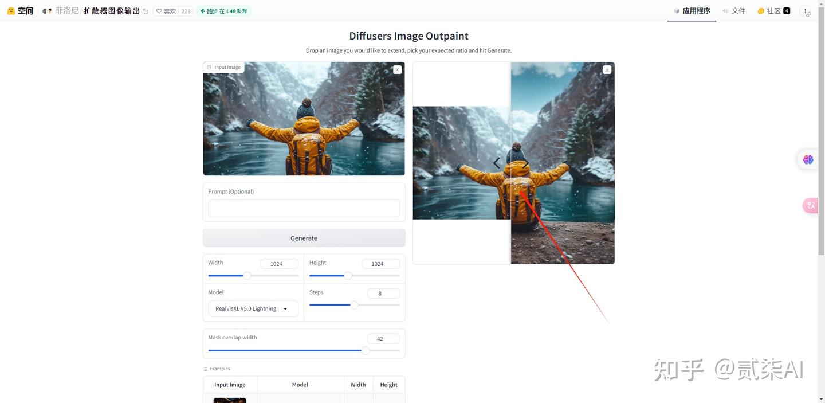Click the smiling Spaces emoji in the header
825x403 pixels.
11,10
